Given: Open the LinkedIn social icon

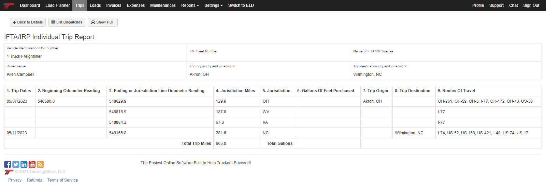Looking at the screenshot, I should pyautogui.click(x=24, y=165).
